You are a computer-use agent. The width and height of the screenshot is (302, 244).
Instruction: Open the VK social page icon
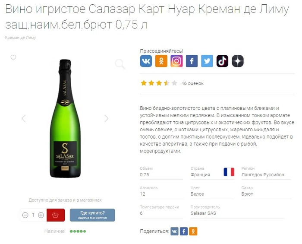pos(146,61)
